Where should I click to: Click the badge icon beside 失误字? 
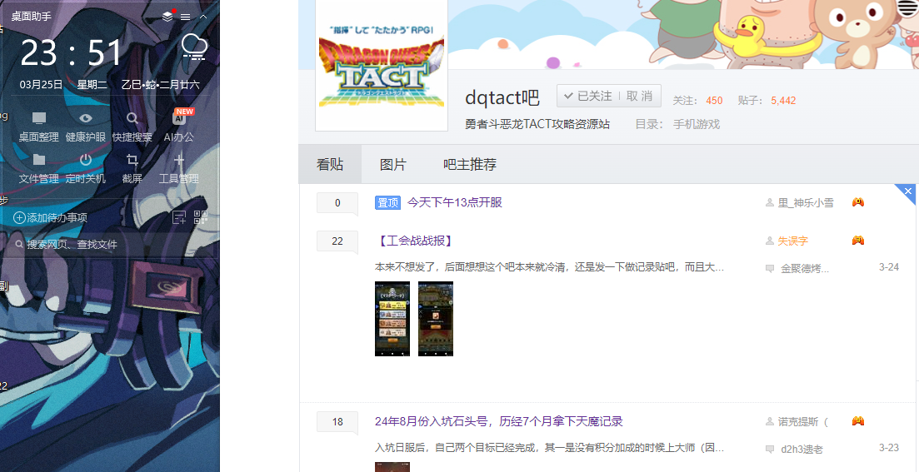click(x=858, y=240)
